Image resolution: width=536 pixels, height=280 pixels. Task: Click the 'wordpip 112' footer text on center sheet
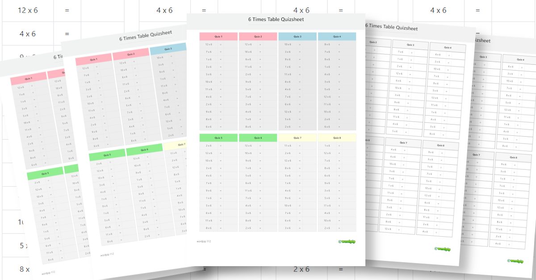click(x=204, y=241)
